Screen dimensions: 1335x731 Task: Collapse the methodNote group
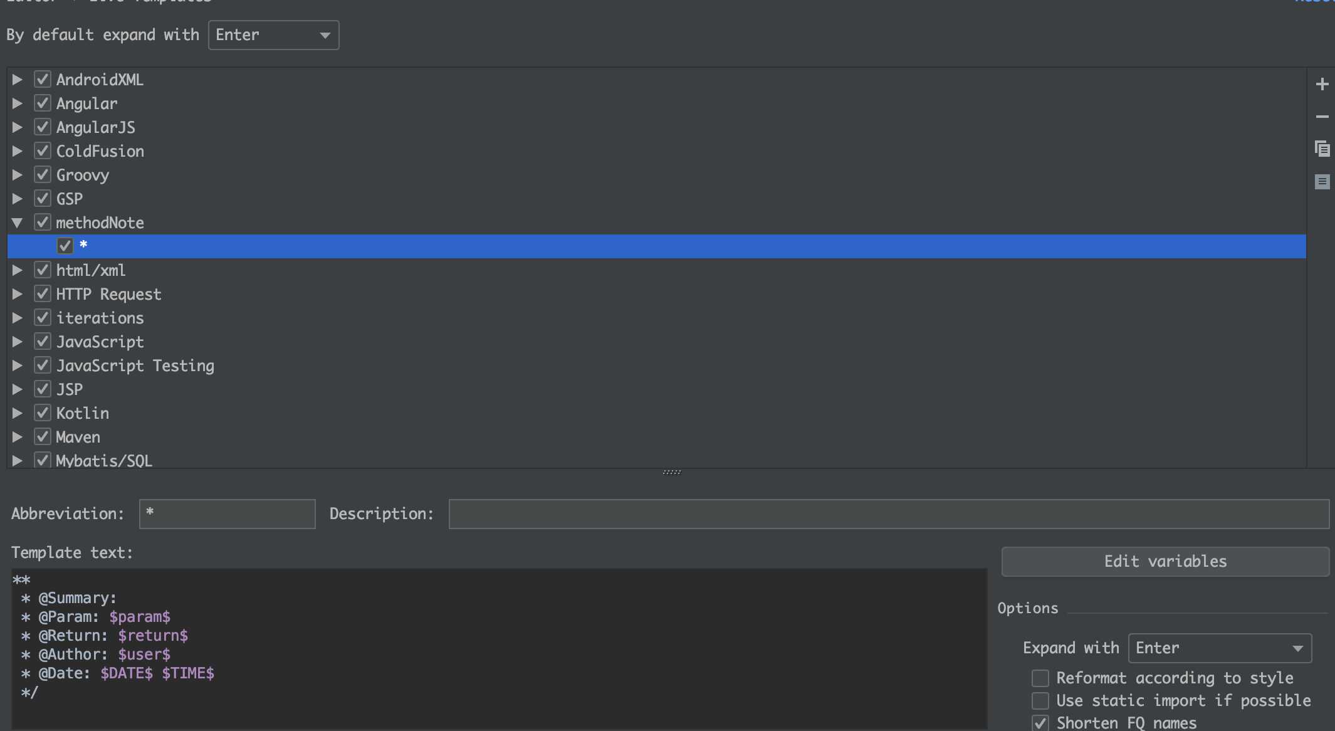[18, 223]
